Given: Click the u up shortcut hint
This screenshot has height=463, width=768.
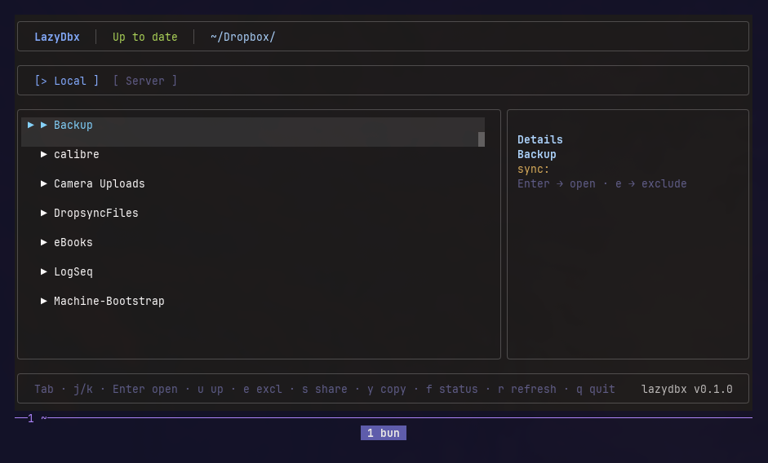Looking at the screenshot, I should pos(210,390).
